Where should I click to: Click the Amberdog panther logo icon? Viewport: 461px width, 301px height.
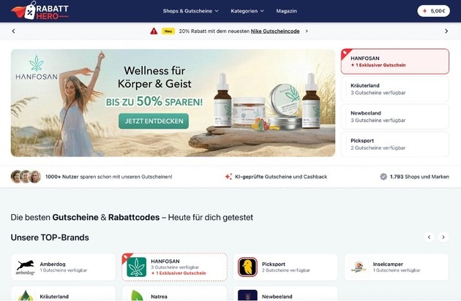tap(26, 267)
